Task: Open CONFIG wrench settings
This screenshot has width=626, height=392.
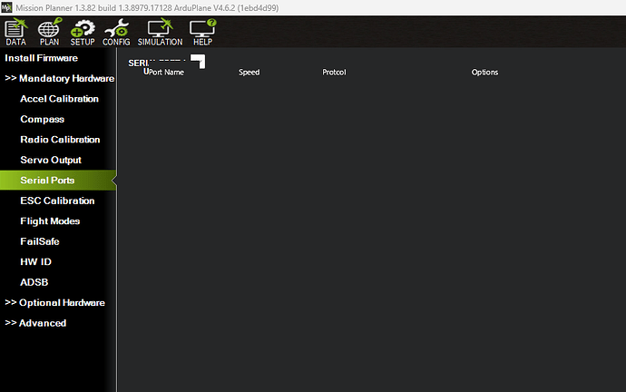Action: tap(116, 32)
